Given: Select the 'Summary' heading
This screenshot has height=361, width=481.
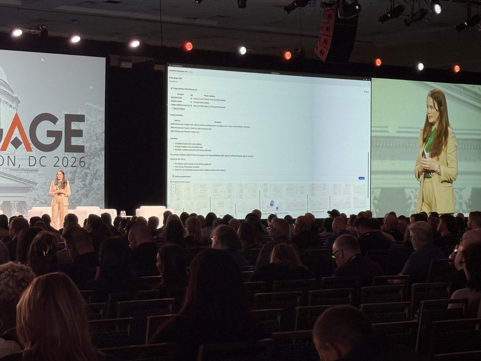Looking at the screenshot, I should 174,139.
